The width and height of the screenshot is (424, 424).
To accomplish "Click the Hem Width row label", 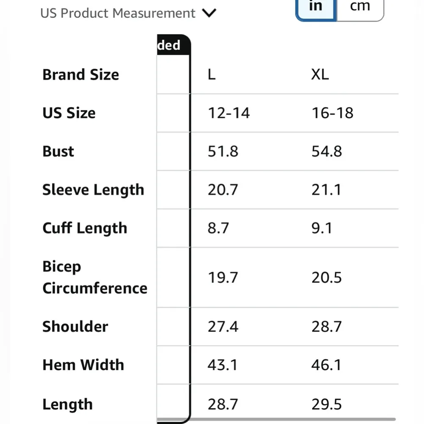I will point(83,365).
